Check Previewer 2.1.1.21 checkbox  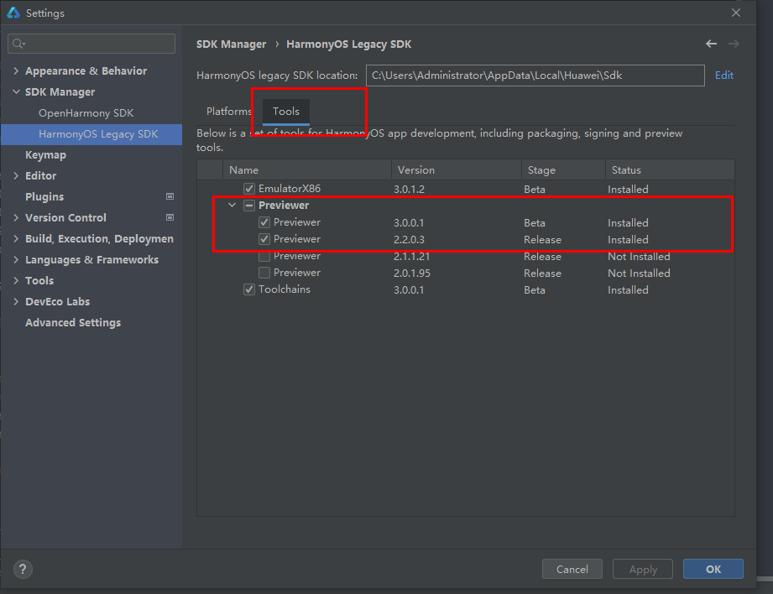pyautogui.click(x=264, y=256)
